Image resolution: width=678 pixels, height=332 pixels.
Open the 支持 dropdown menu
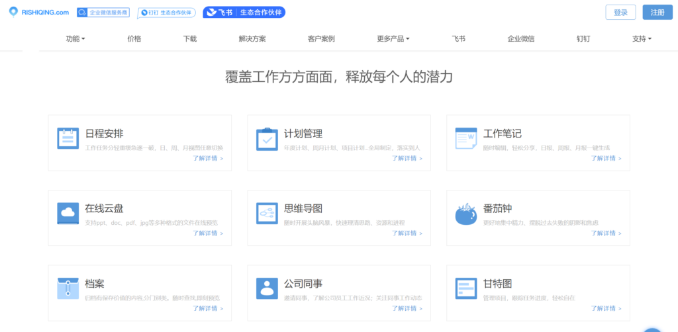[642, 39]
